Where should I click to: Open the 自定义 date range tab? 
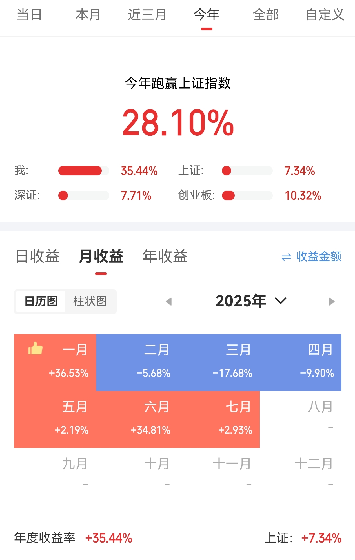(325, 15)
